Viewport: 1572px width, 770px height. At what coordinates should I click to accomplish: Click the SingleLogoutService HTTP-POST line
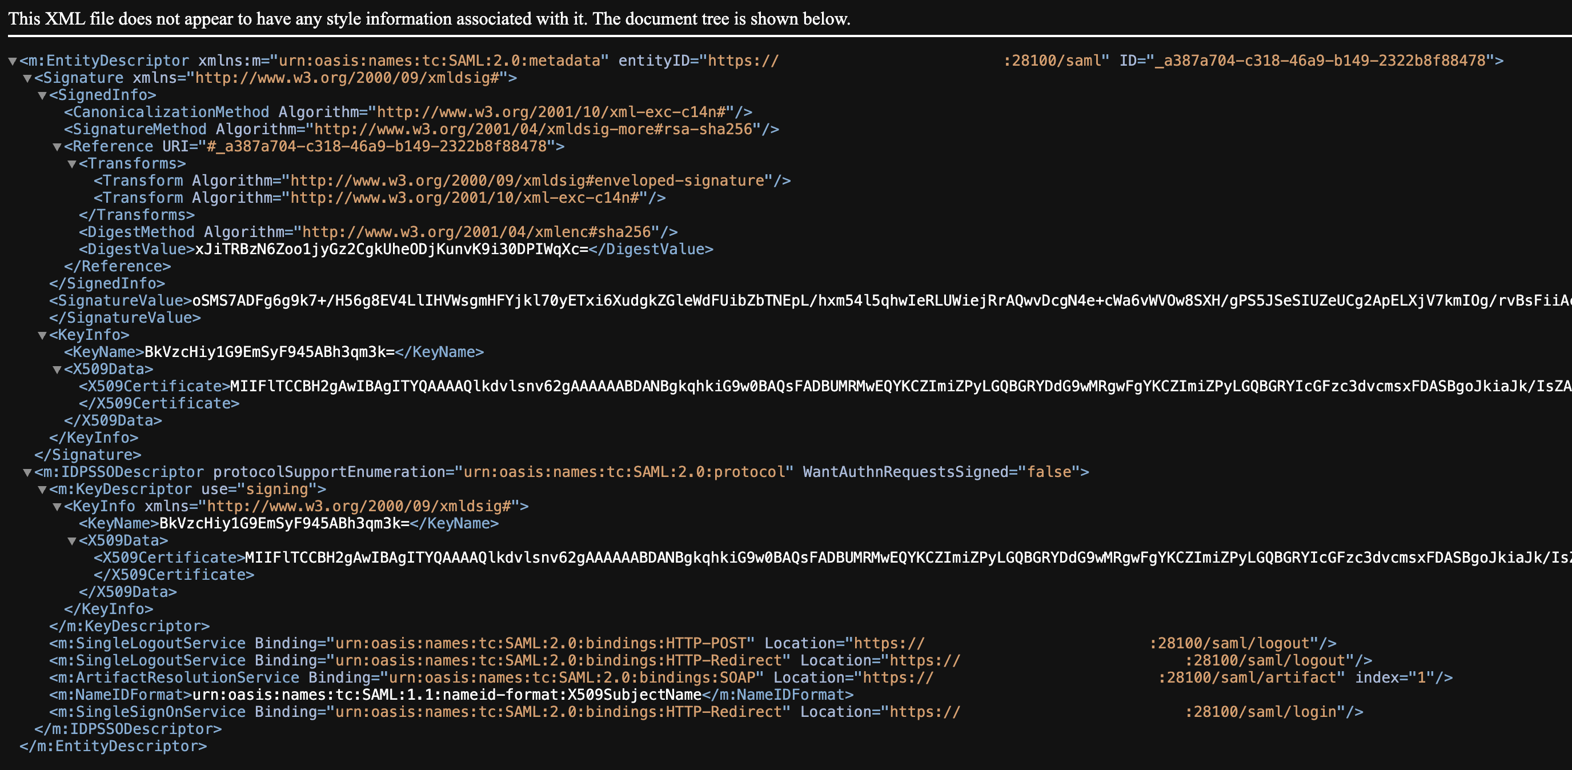pos(693,643)
